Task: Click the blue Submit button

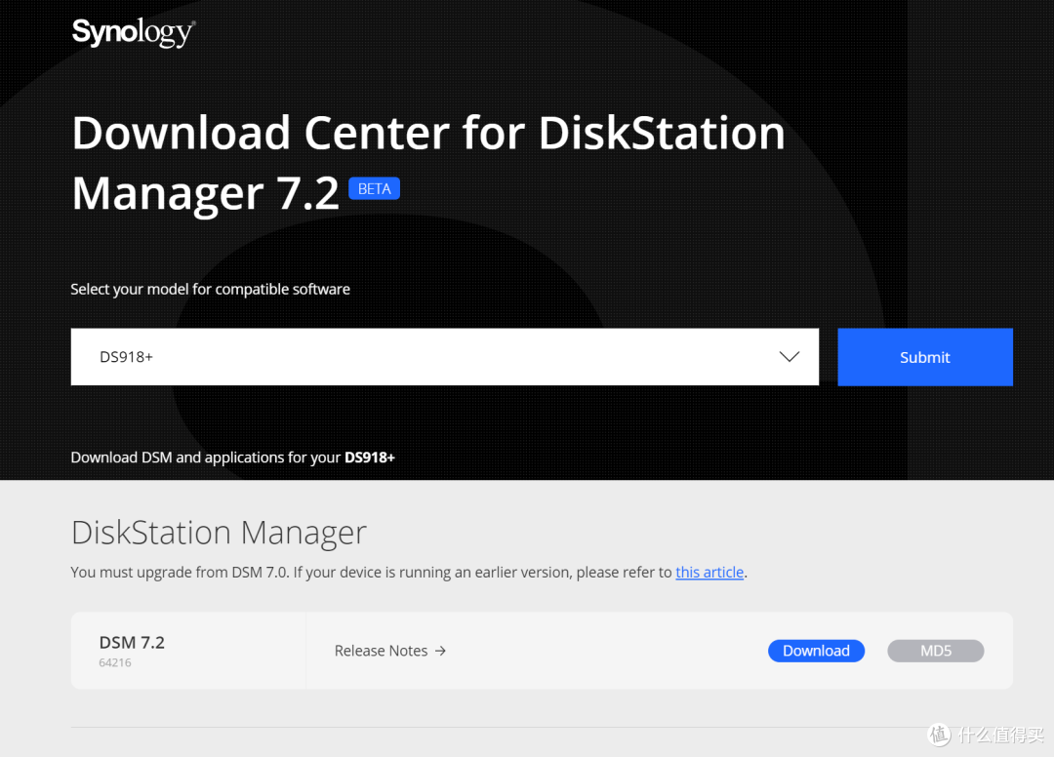Action: (925, 357)
